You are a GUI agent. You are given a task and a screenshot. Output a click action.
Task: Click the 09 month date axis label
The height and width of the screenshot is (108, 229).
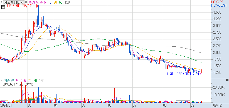193,105
